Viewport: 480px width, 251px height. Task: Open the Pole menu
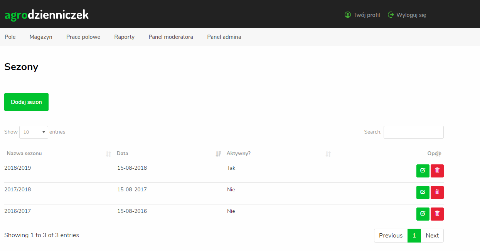10,37
